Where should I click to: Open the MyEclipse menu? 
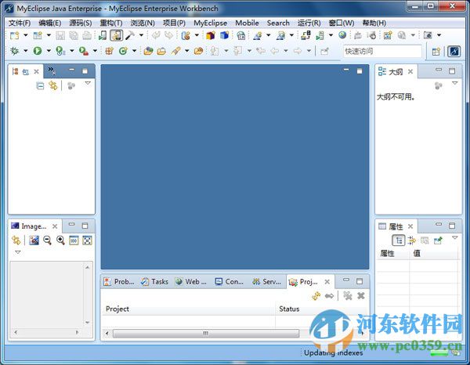click(x=210, y=23)
